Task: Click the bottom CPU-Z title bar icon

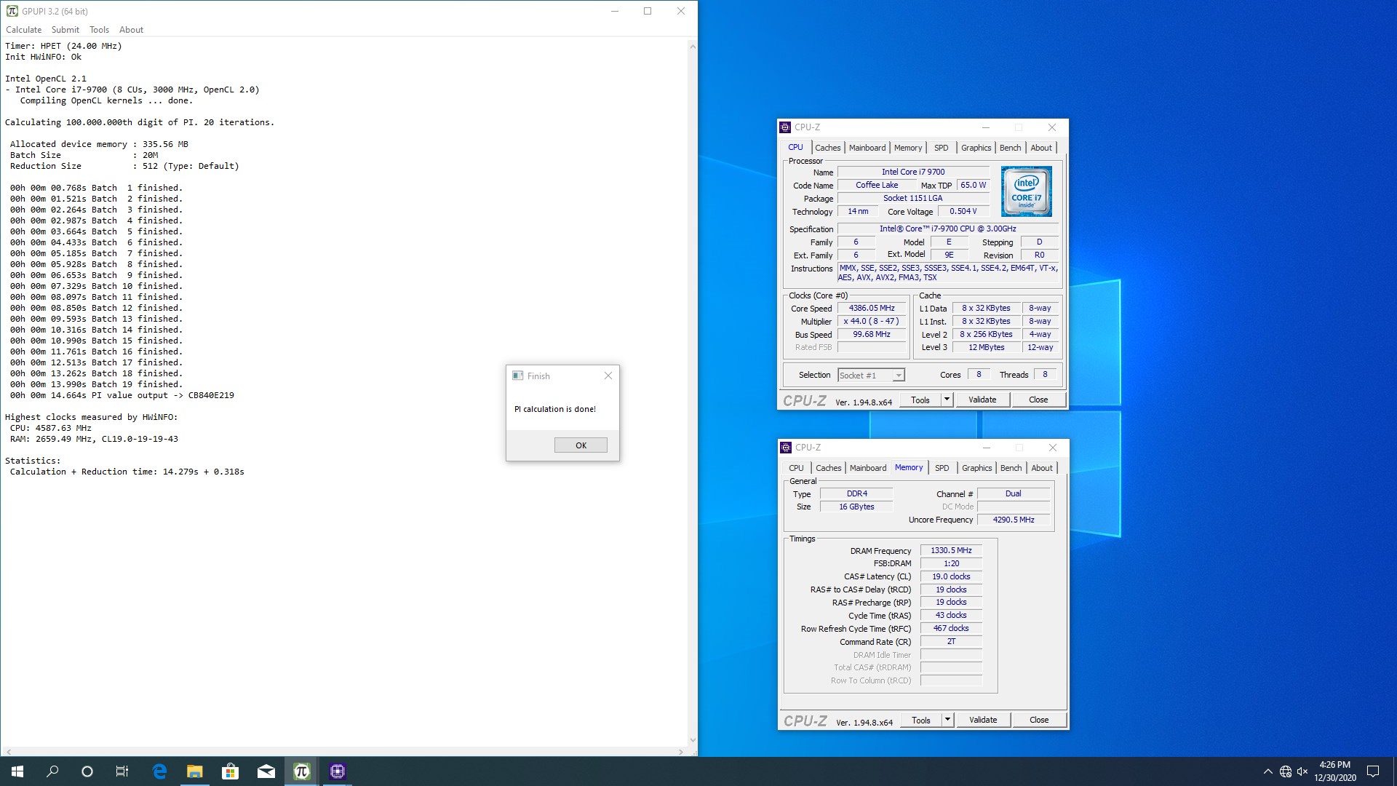Action: [x=787, y=448]
